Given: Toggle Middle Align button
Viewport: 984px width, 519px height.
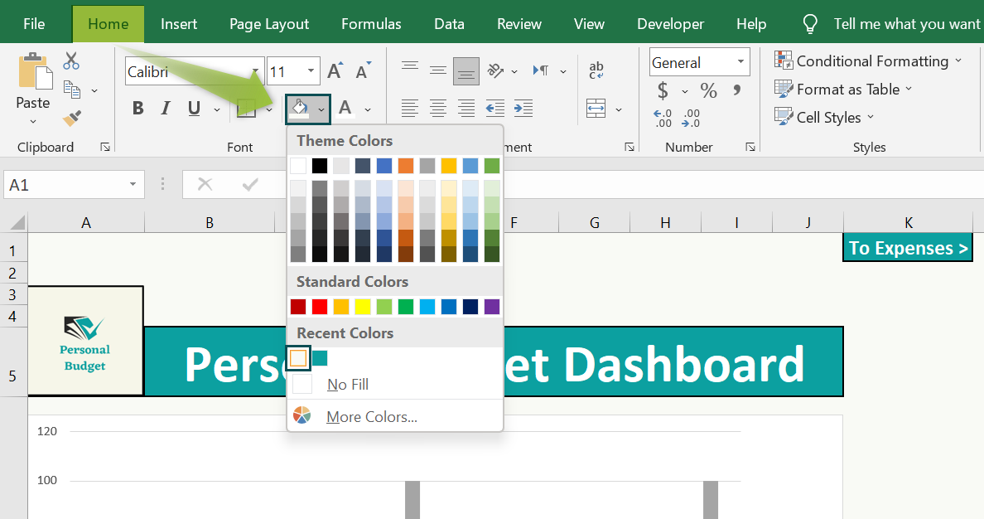Looking at the screenshot, I should (x=438, y=70).
